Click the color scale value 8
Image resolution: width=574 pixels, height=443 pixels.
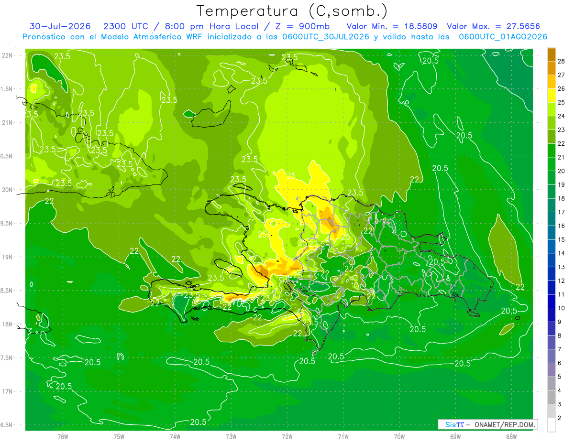(x=560, y=335)
